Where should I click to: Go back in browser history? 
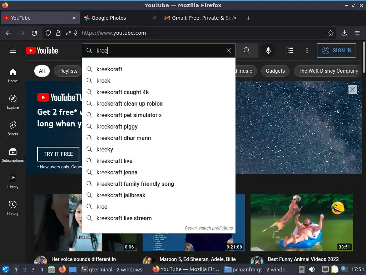(x=9, y=33)
